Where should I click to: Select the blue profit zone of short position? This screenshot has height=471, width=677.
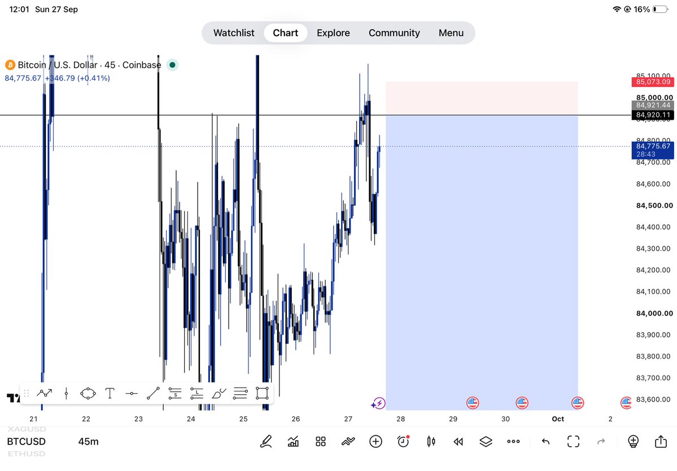pos(482,263)
